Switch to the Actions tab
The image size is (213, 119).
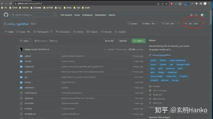coord(78,32)
